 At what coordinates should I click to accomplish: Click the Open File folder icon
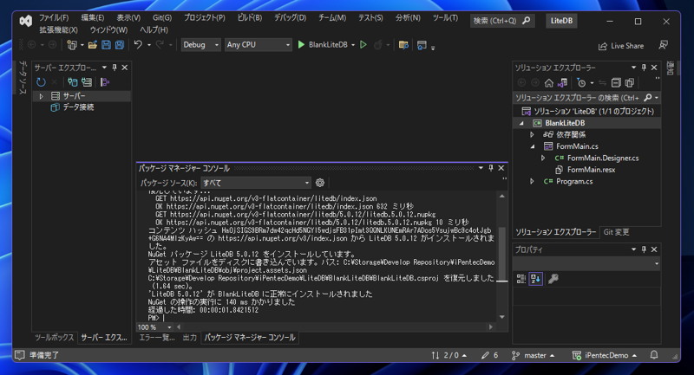93,45
